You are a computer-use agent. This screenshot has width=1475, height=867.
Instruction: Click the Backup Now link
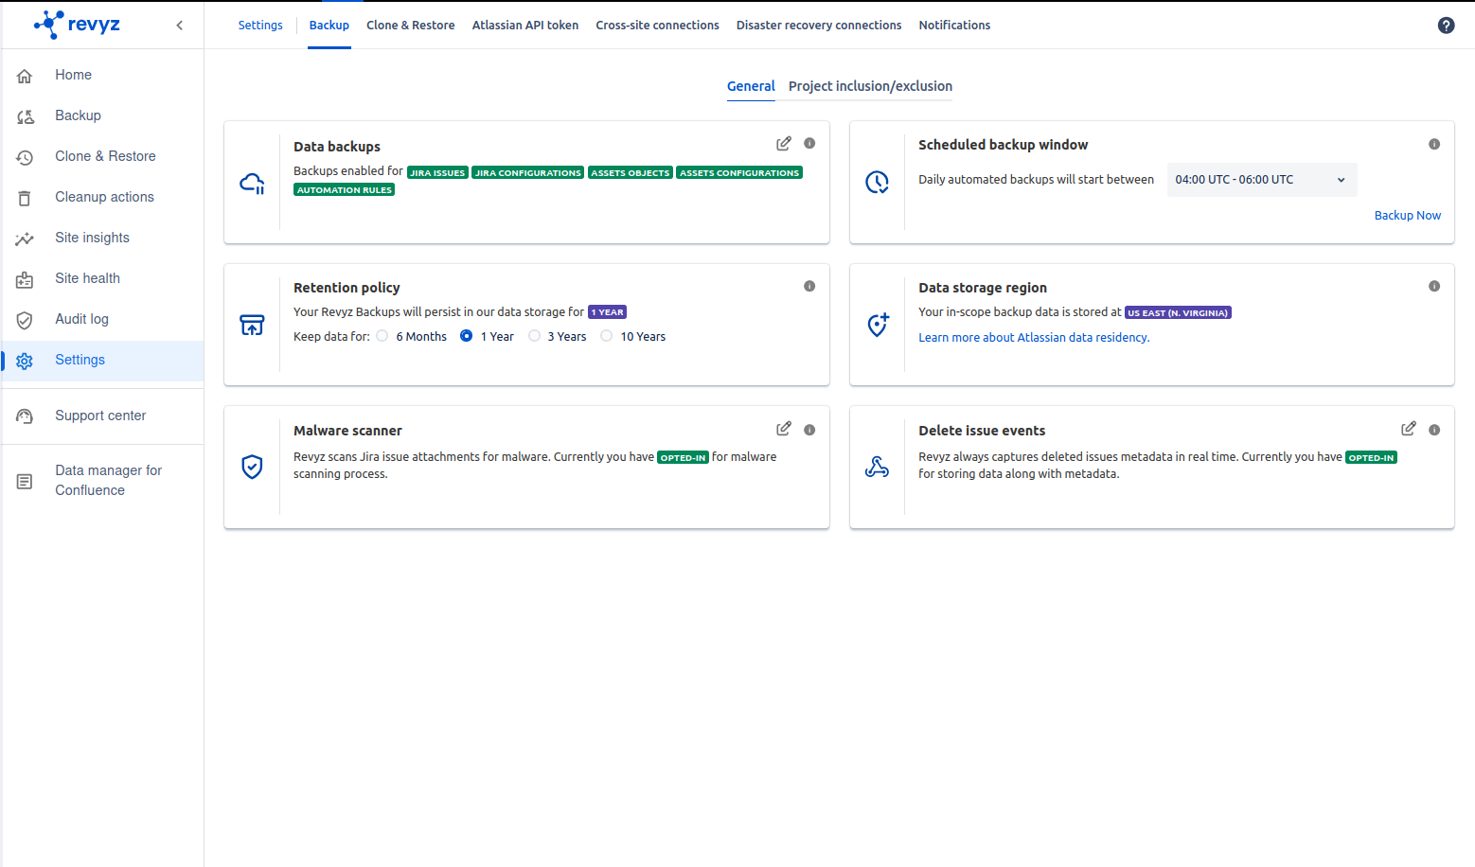coord(1407,216)
